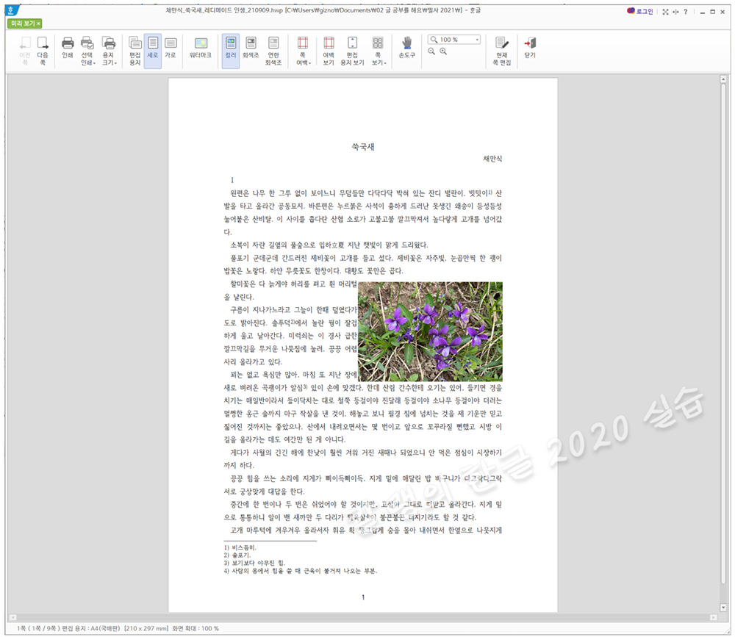Click the vertical scrollbar up arrow

pos(723,79)
